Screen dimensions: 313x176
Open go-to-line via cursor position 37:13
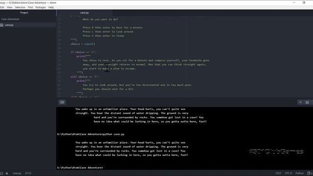coord(28,173)
